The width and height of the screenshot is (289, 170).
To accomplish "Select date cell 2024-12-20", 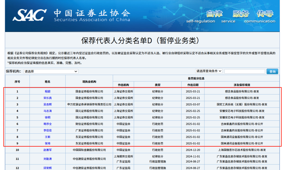I will point(193,150).
